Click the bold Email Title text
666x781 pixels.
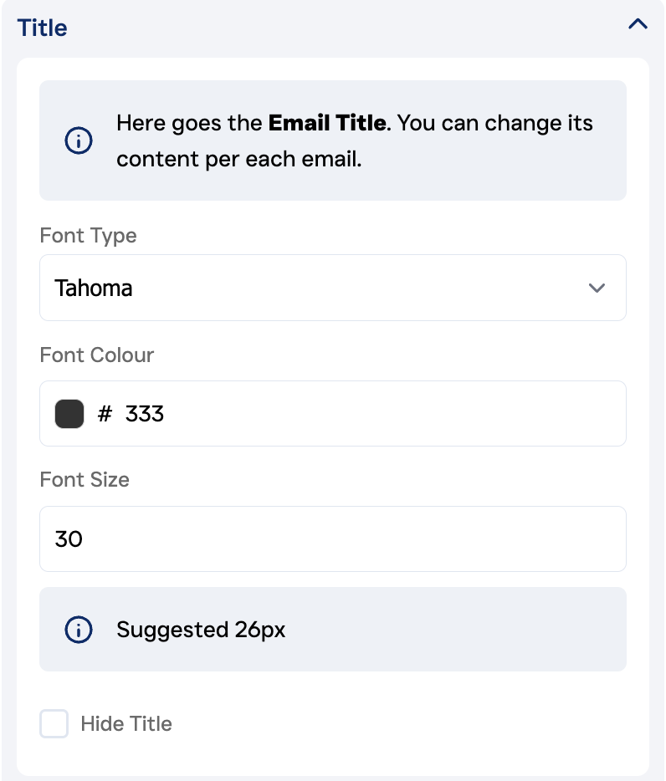[327, 124]
